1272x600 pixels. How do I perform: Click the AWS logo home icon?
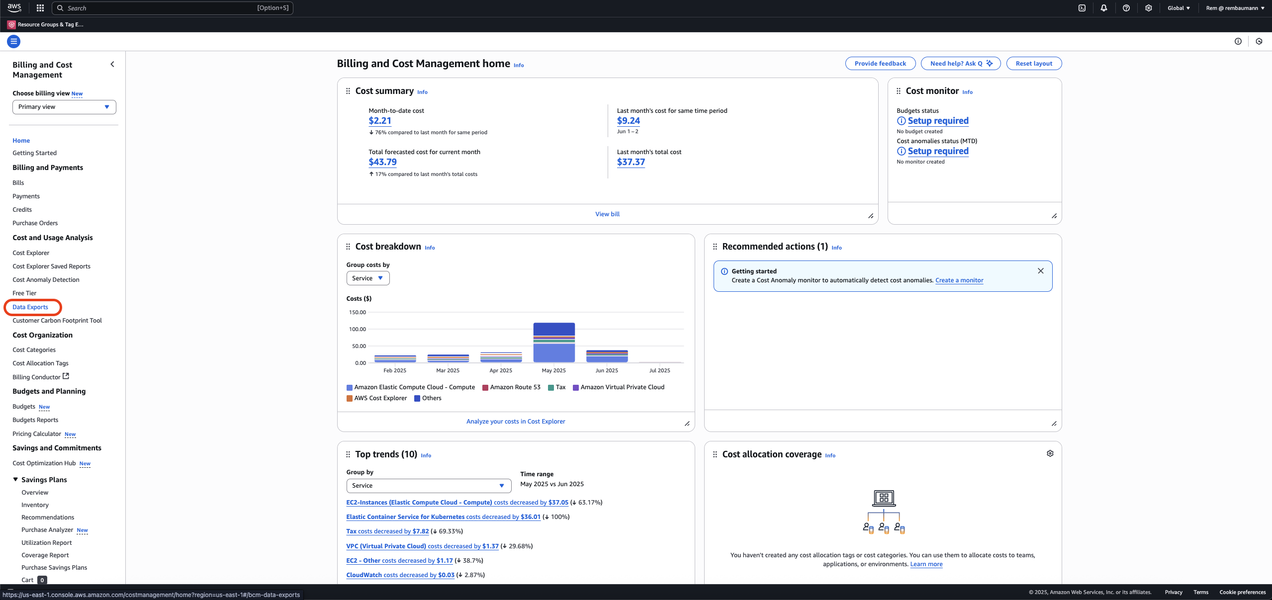pos(14,7)
